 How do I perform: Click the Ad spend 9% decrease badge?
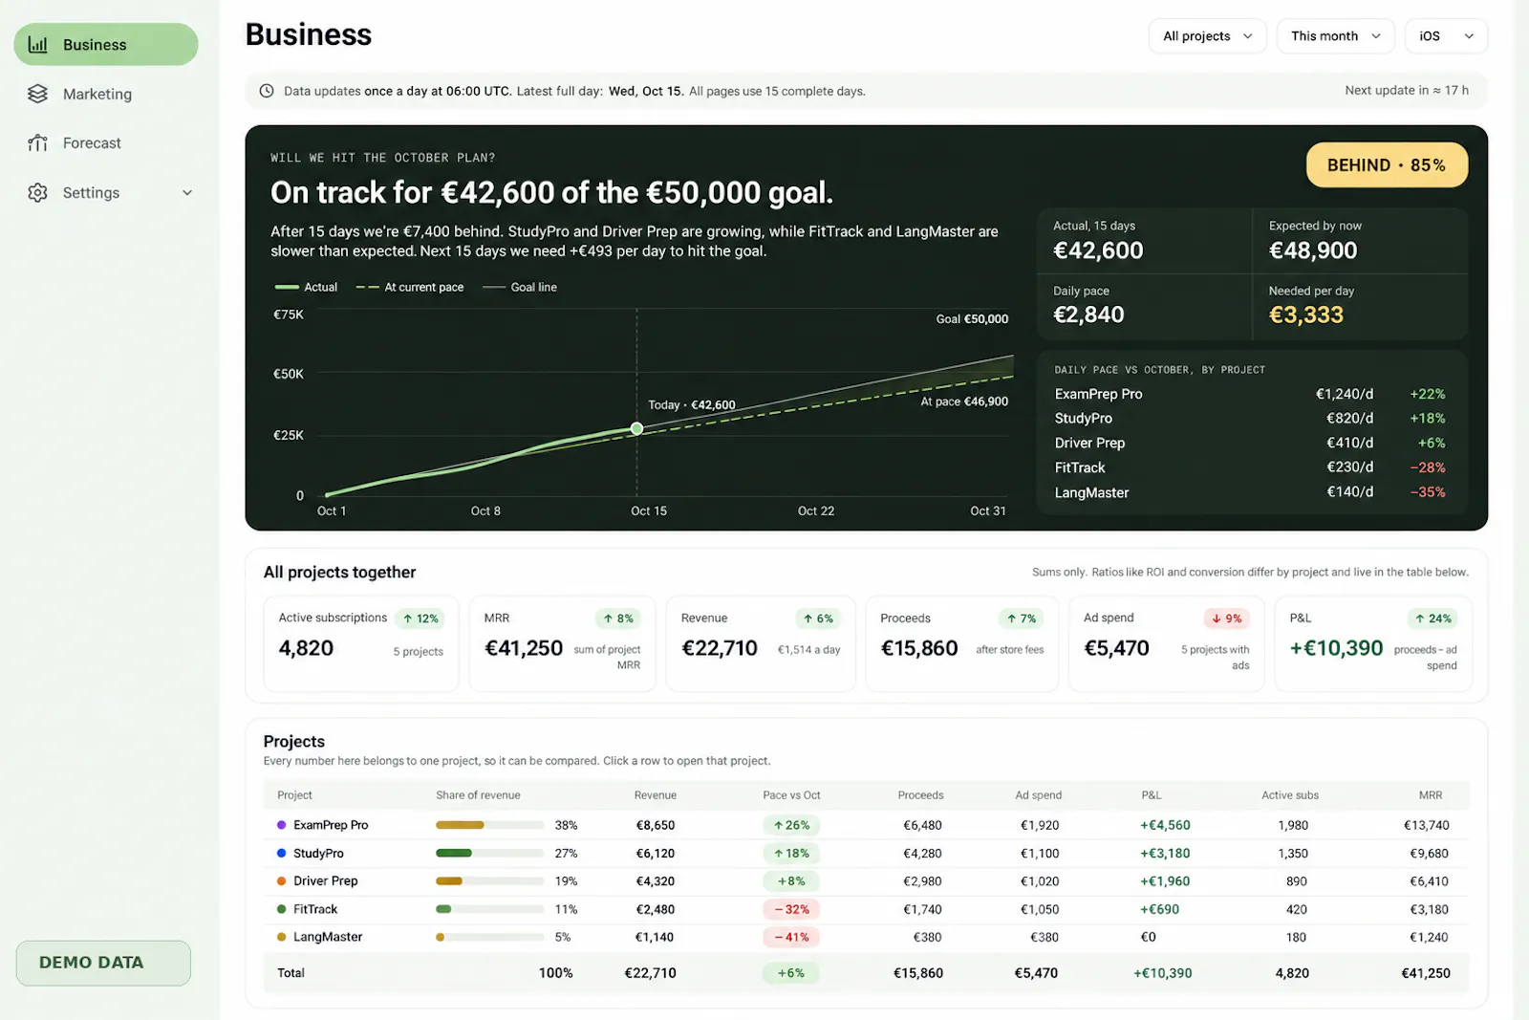(1226, 619)
